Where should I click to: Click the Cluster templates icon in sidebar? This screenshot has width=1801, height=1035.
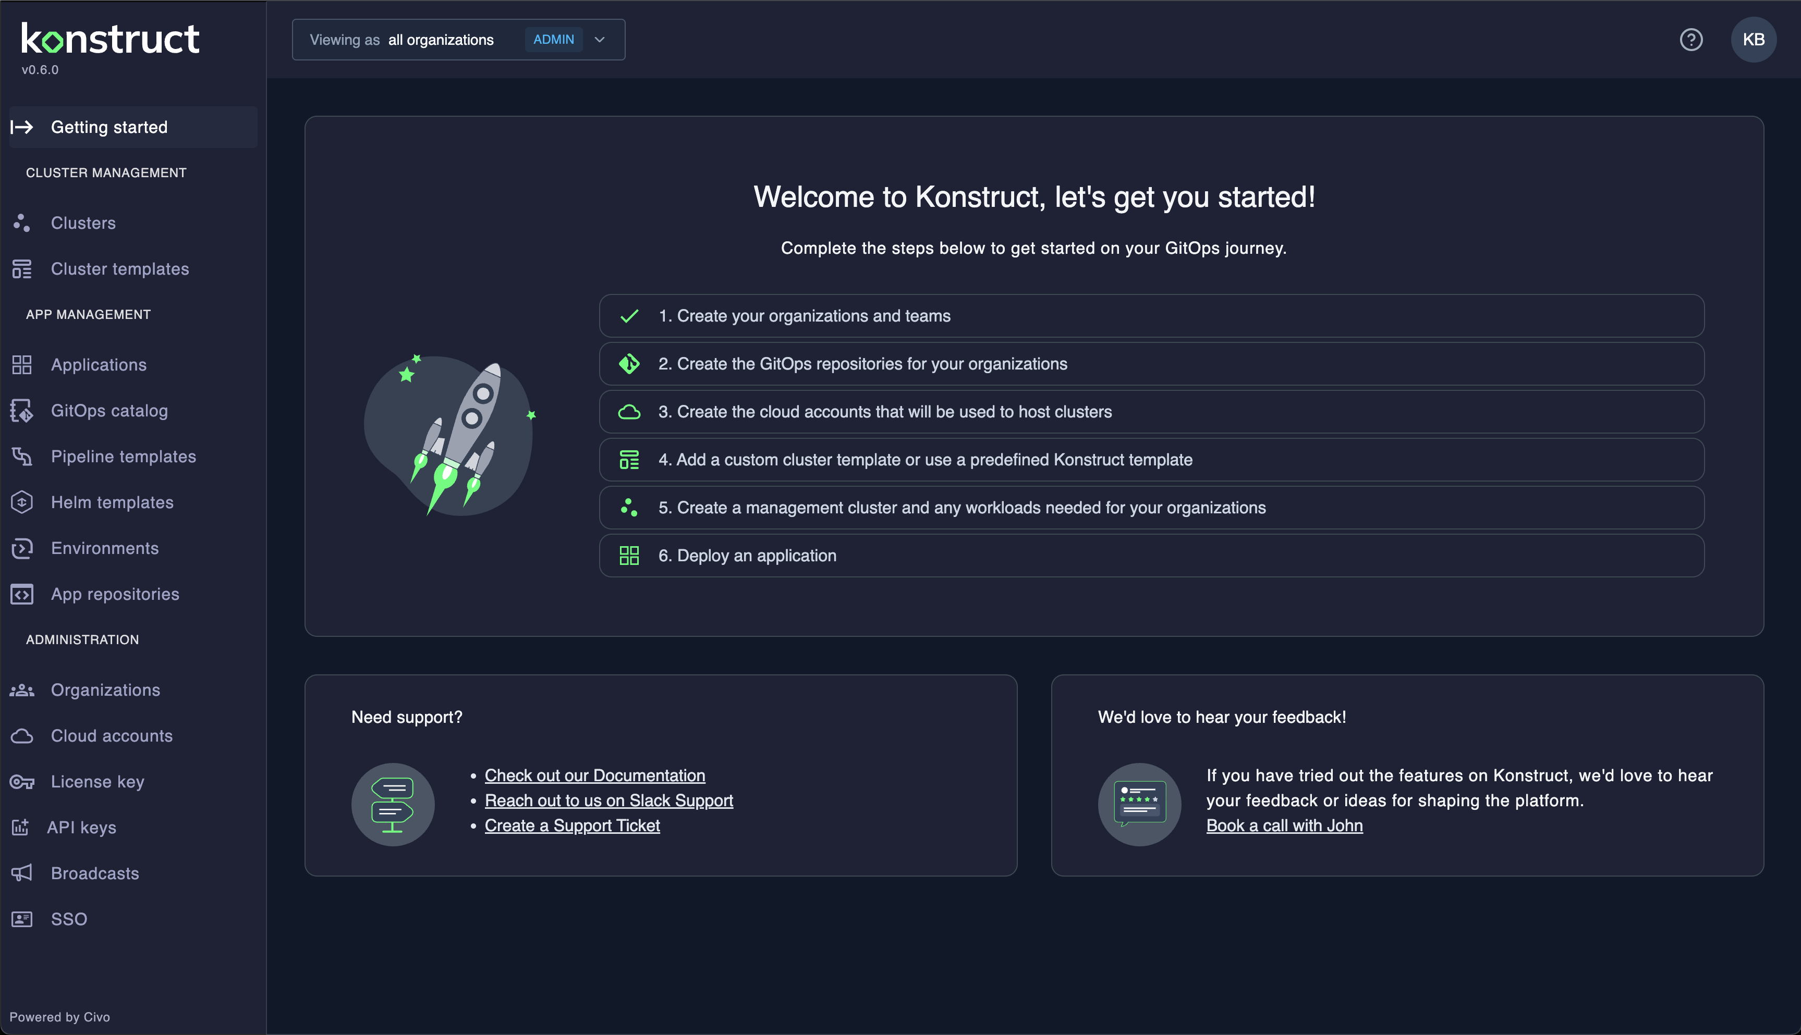[x=21, y=269]
